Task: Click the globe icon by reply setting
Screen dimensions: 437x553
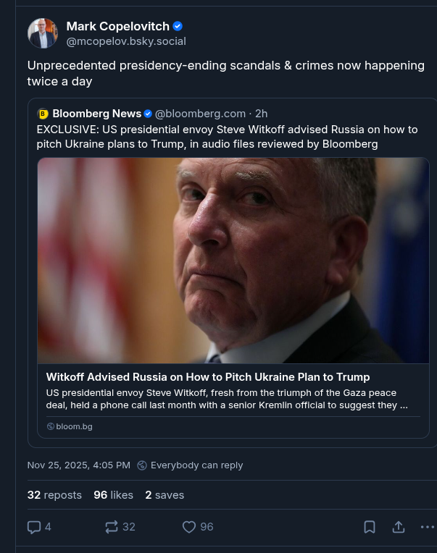Action: point(142,465)
